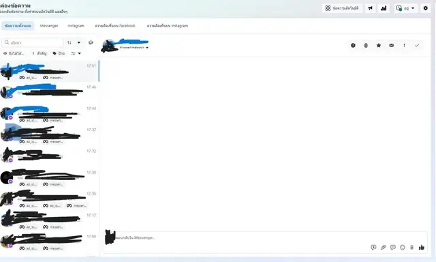The image size is (436, 262).
Task: Open the conversation timestamped 17:46
Action: coord(50,92)
